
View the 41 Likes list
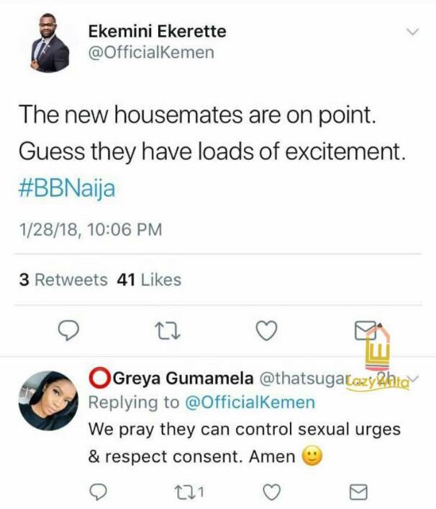tap(149, 280)
